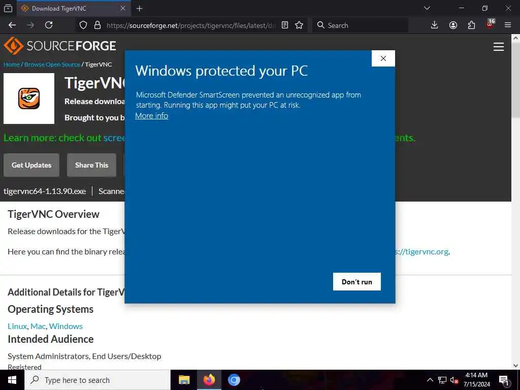Close the SmartScreen dialog
520x390 pixels.
[x=383, y=58]
